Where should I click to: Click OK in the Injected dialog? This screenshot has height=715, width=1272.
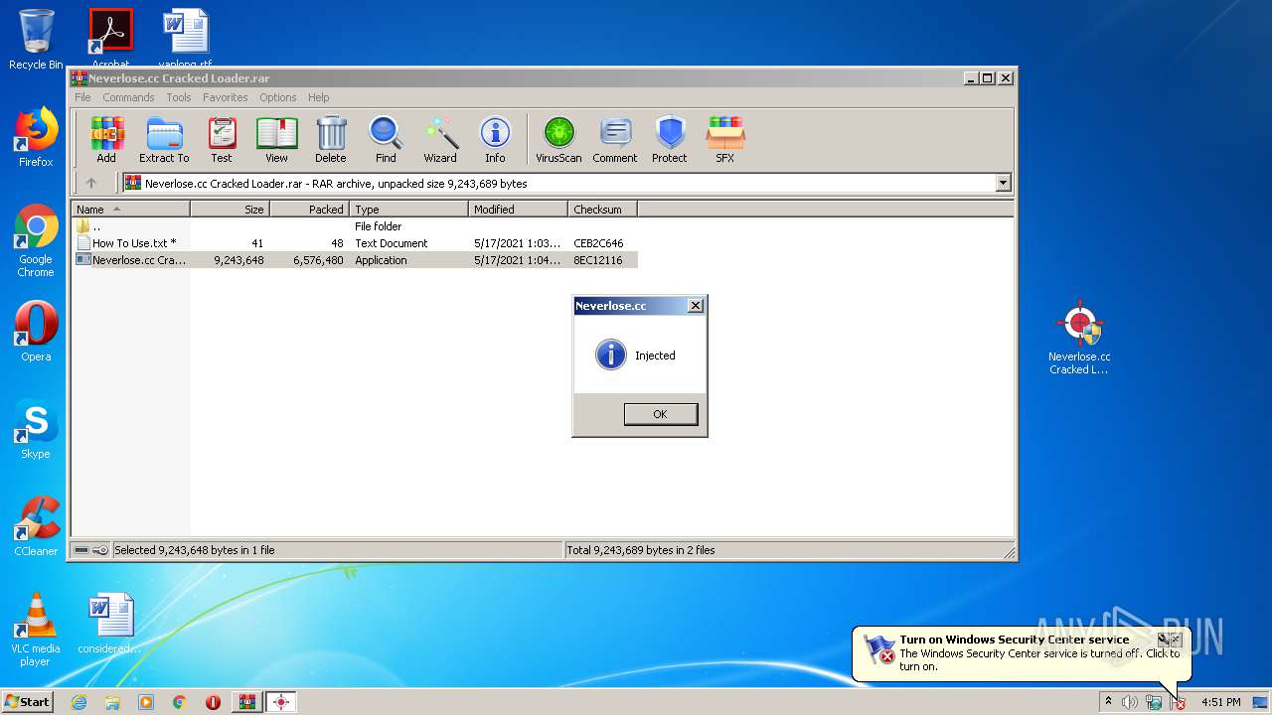(x=660, y=414)
